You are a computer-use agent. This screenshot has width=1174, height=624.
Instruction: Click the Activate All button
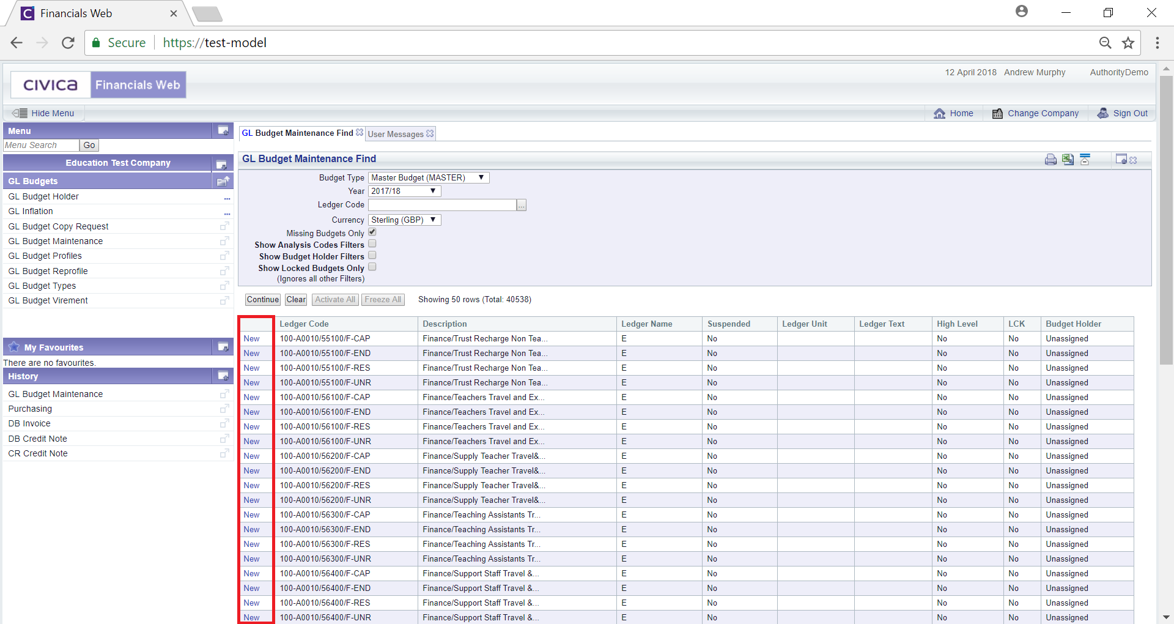pyautogui.click(x=335, y=300)
